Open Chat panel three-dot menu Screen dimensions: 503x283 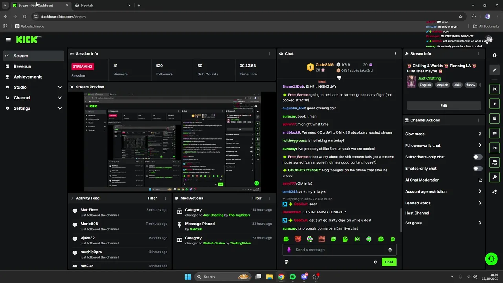395,54
